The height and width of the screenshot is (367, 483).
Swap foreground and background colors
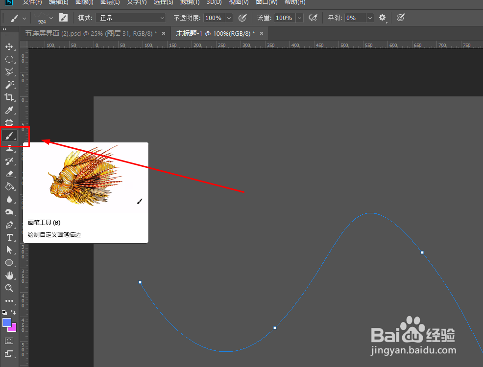[13, 312]
